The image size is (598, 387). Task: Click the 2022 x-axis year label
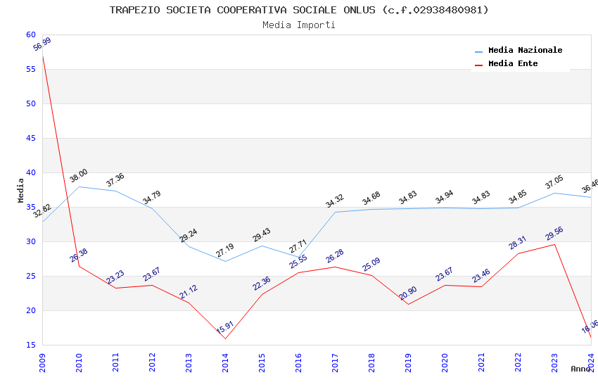(x=518, y=362)
